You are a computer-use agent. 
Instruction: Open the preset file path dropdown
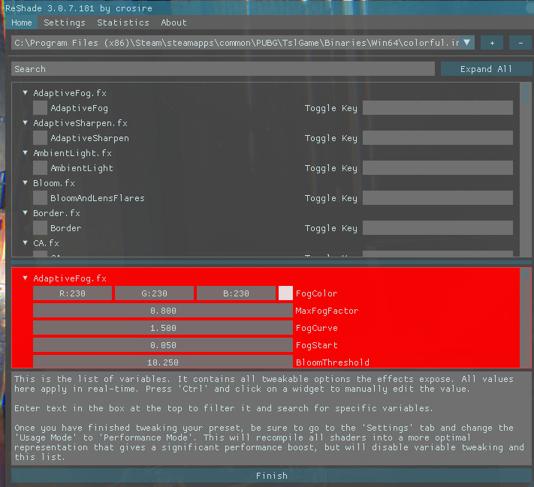[x=467, y=43]
